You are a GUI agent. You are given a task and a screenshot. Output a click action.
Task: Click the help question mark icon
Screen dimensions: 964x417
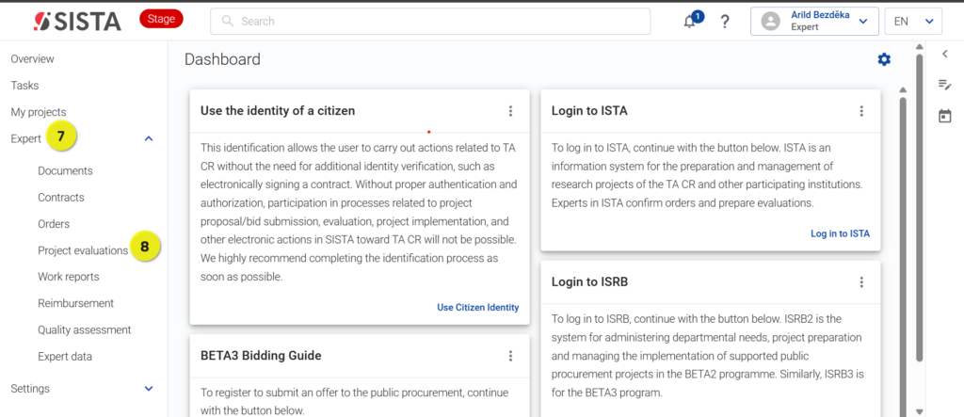click(725, 22)
